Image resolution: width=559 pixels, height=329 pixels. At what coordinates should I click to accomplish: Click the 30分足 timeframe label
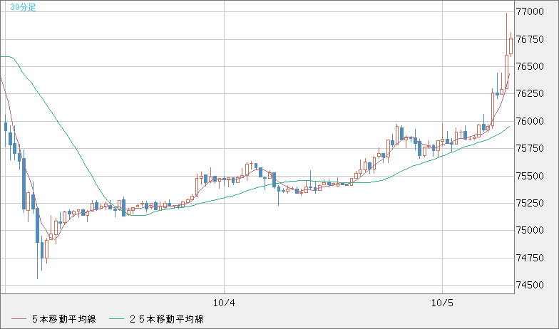coord(23,7)
